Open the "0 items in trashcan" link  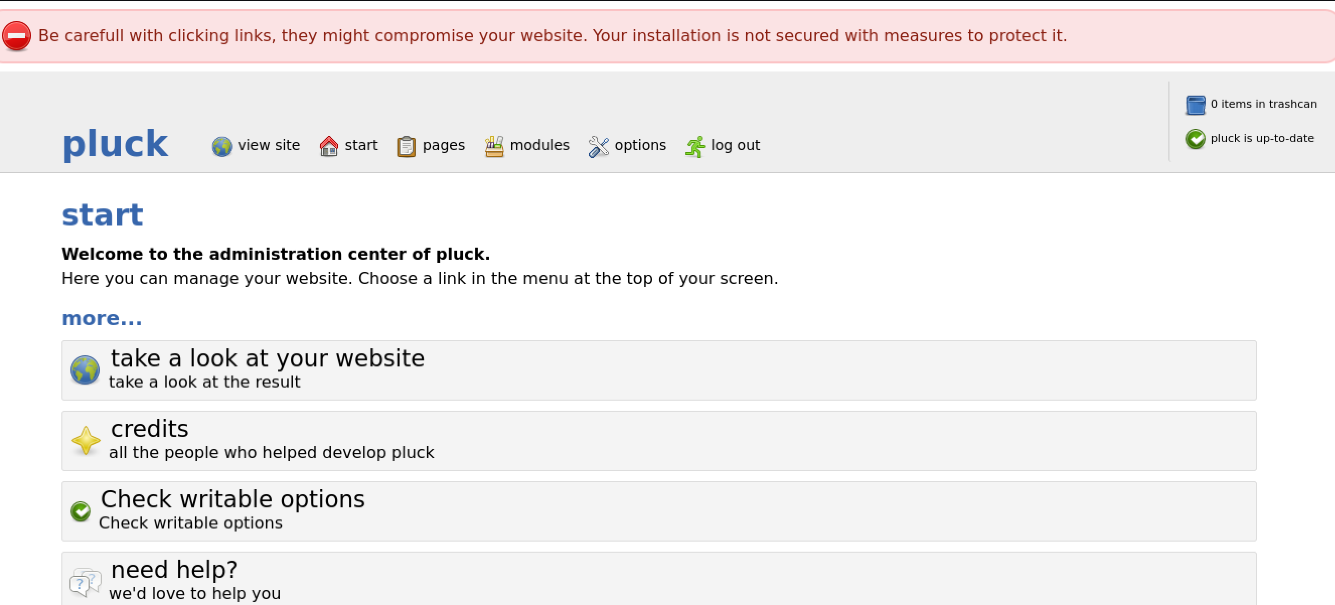1264,104
